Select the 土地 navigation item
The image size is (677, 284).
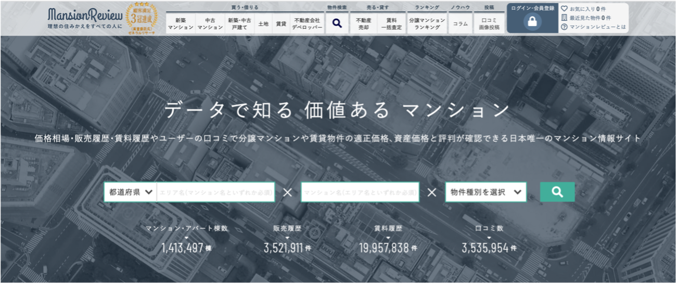coord(263,24)
